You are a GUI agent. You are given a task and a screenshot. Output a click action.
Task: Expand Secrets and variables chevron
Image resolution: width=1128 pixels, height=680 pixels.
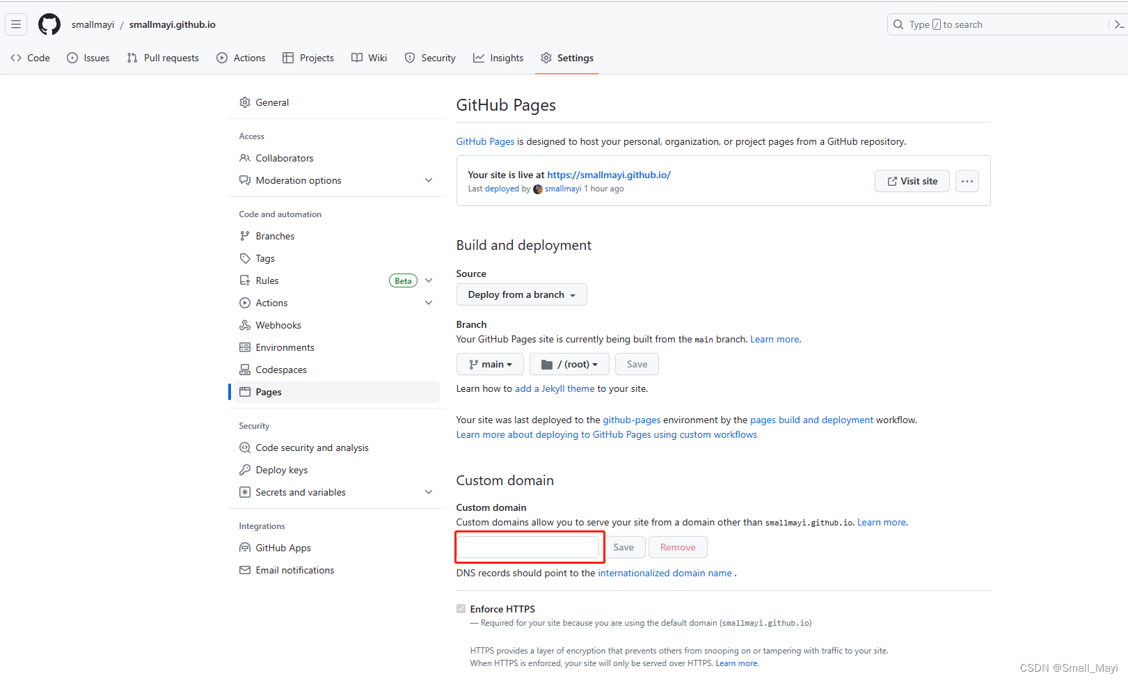click(429, 492)
